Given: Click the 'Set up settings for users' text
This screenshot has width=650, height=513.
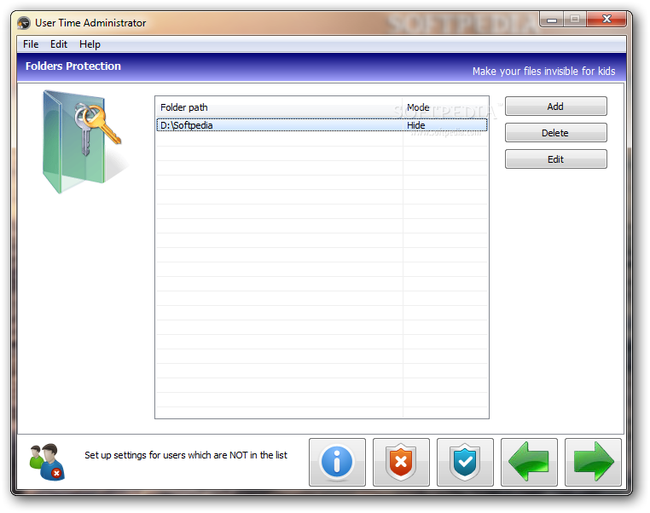Looking at the screenshot, I should click(x=186, y=455).
